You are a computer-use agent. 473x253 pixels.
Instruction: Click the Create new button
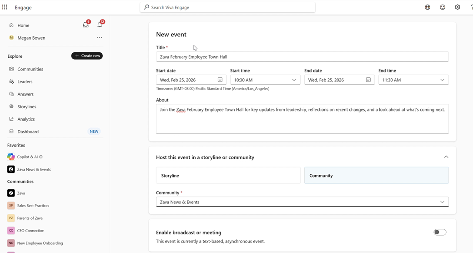point(87,56)
